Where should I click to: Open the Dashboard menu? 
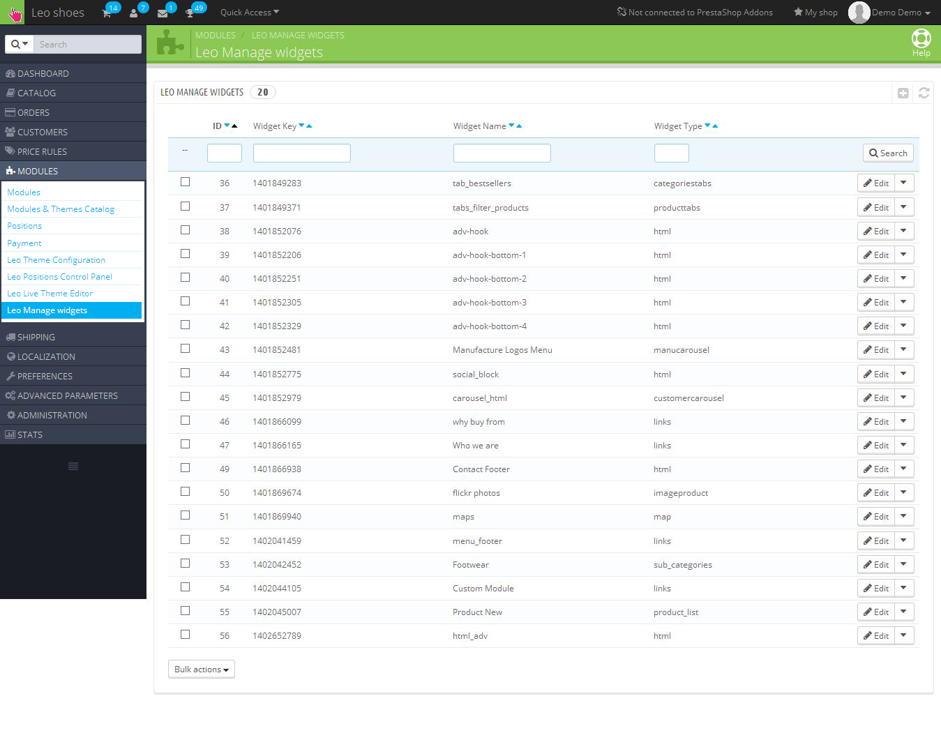coord(73,73)
